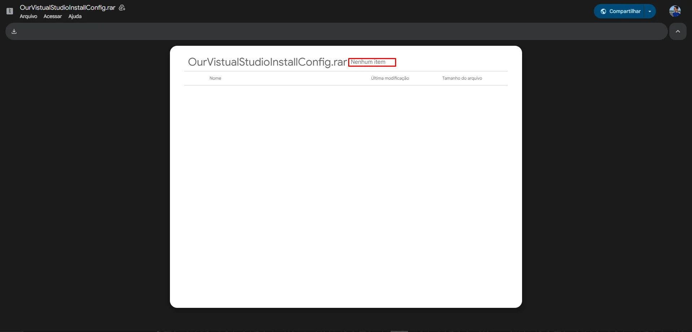
Task: Collapse the toolbar with the up chevron
Action: pos(678,31)
